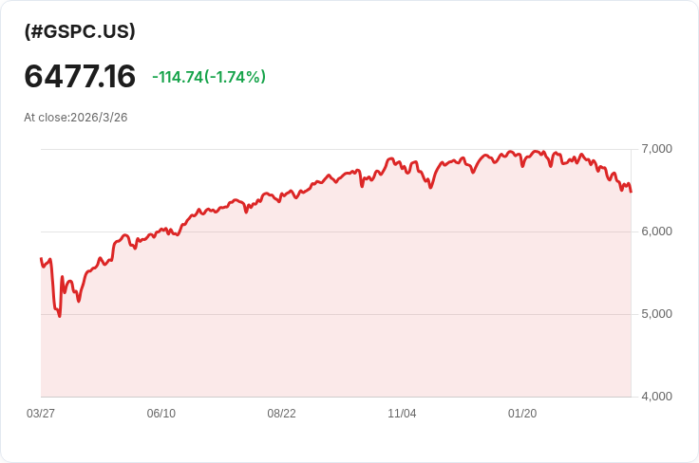Click the 5,000 price axis label
Viewport: 699px width, 463px height.
[x=657, y=314]
